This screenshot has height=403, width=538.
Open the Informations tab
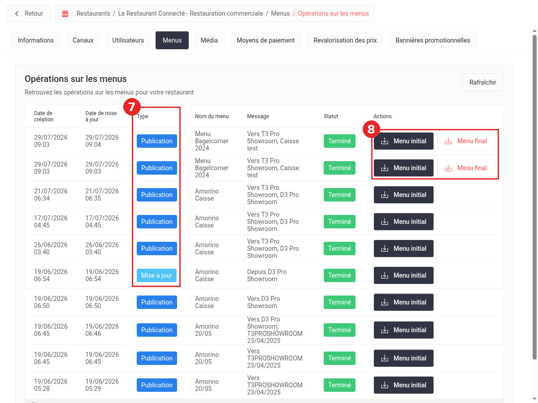point(36,40)
